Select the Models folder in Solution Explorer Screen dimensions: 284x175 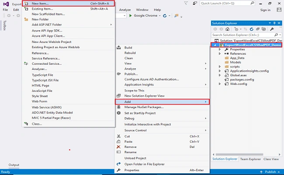(236, 62)
